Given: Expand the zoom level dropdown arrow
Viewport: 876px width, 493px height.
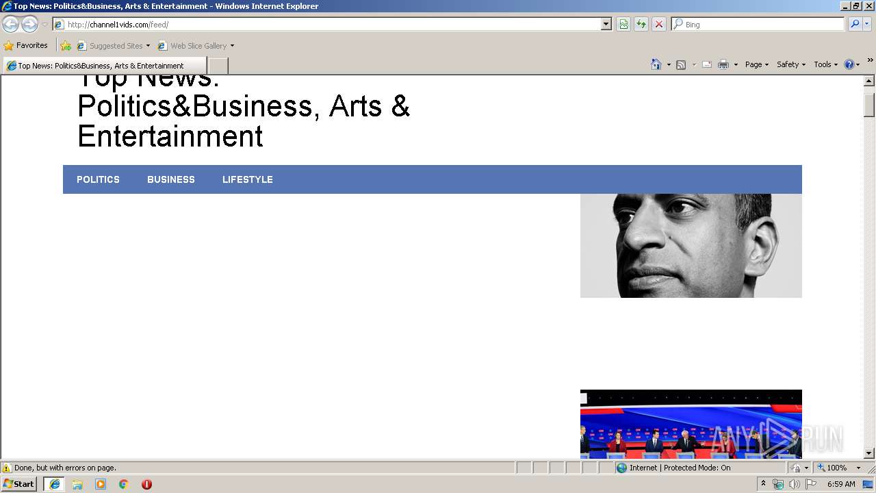Looking at the screenshot, I should [x=858, y=468].
